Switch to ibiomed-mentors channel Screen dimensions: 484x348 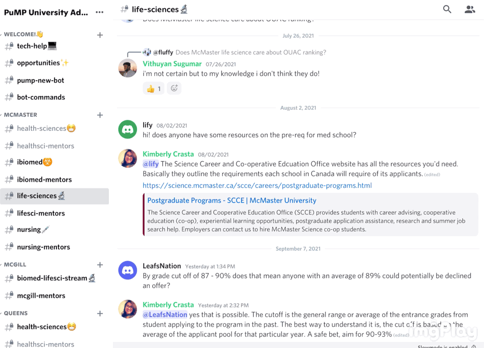[44, 179]
